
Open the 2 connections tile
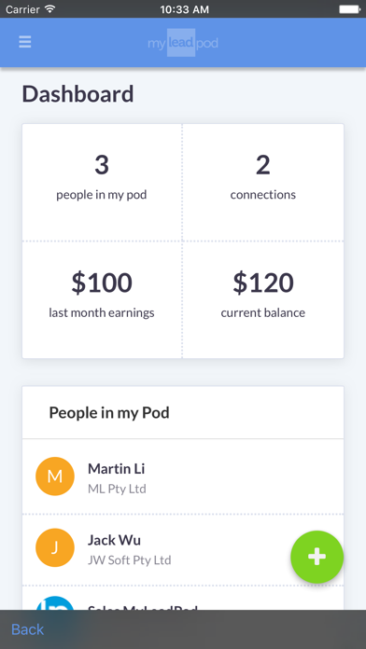coord(263,182)
